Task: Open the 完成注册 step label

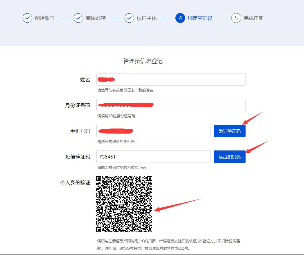Action: coord(253,18)
